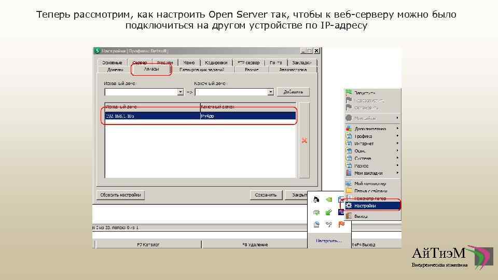Click the green checkmark tray icon
The width and height of the screenshot is (498, 280).
[x=329, y=212]
